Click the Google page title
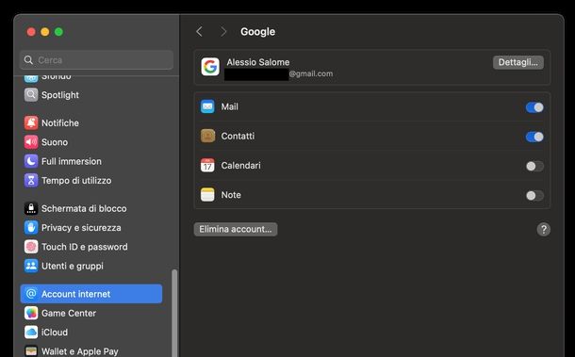This screenshot has width=575, height=357. [x=257, y=31]
